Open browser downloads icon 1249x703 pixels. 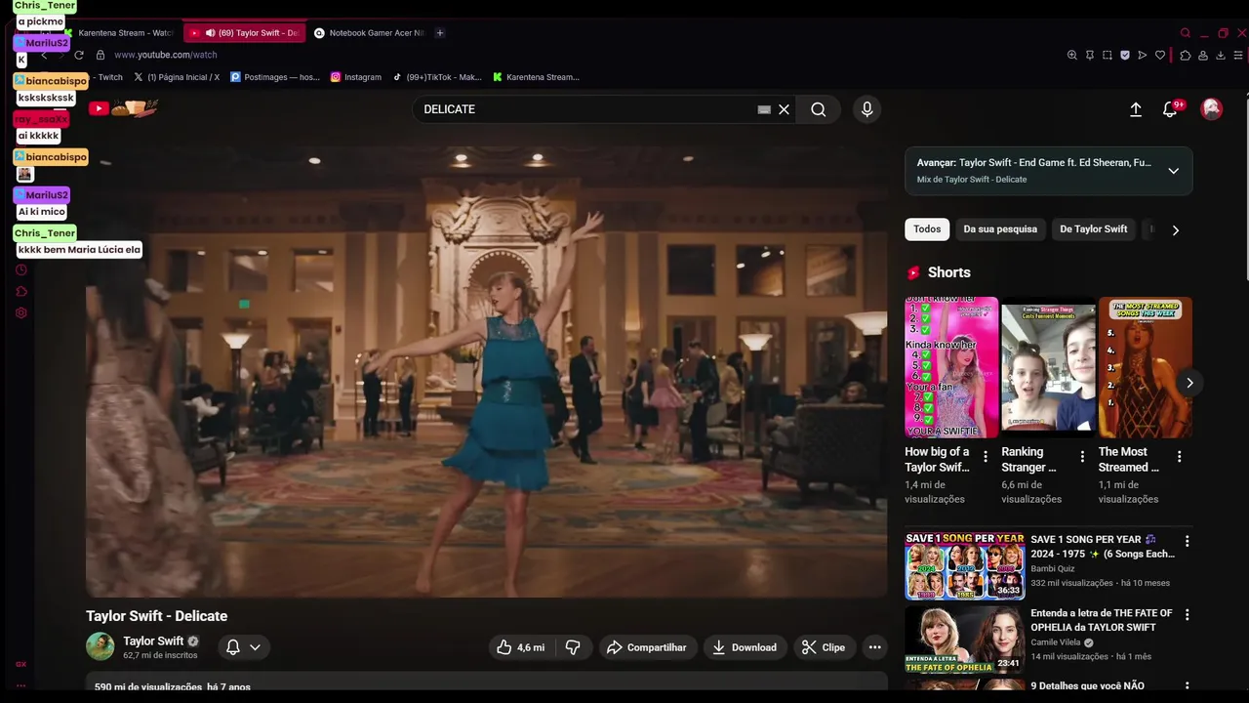pyautogui.click(x=1221, y=56)
